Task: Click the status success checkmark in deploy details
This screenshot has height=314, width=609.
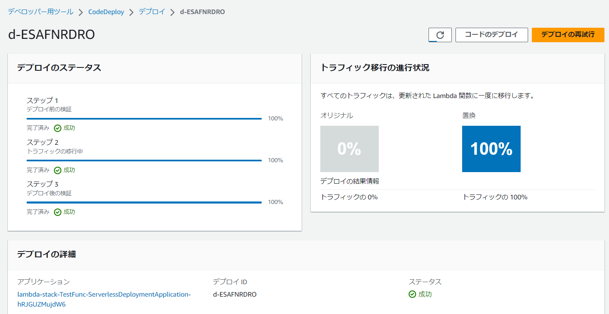Action: 412,294
